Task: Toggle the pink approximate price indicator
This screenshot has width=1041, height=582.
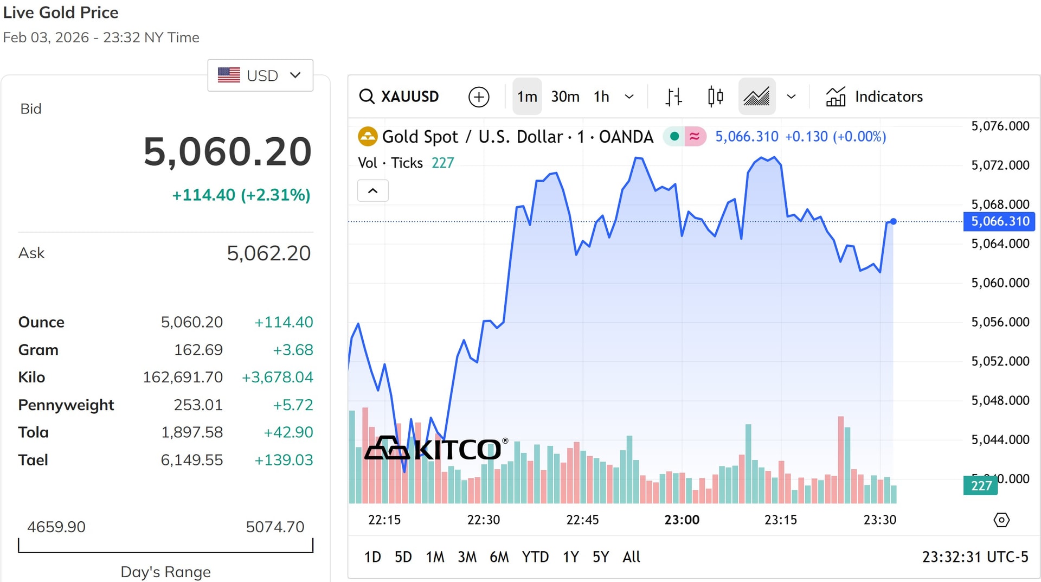Action: tap(696, 137)
